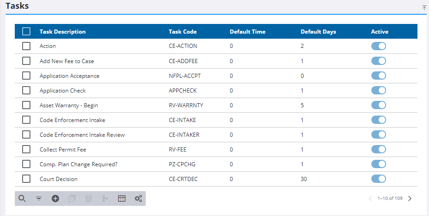Go to next page of tasks
429x216 pixels.
[410, 198]
